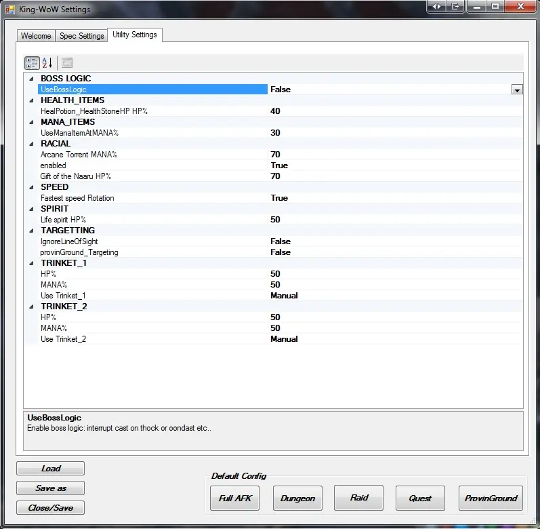
Task: Collapse the SPIRIT category
Action: [x=31, y=209]
